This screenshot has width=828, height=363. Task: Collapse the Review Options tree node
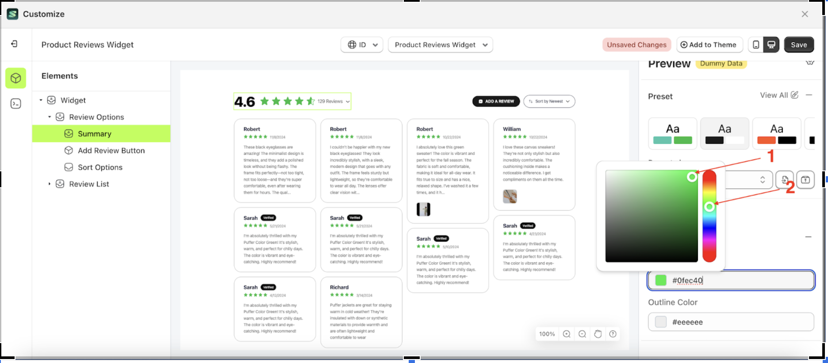click(50, 117)
